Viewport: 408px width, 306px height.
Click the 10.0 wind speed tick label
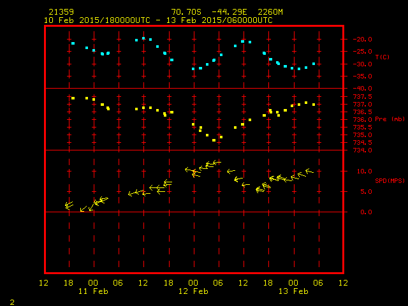[x=365, y=171]
